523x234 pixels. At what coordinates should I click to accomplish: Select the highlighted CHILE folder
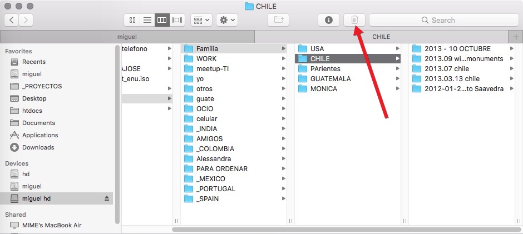click(348, 59)
